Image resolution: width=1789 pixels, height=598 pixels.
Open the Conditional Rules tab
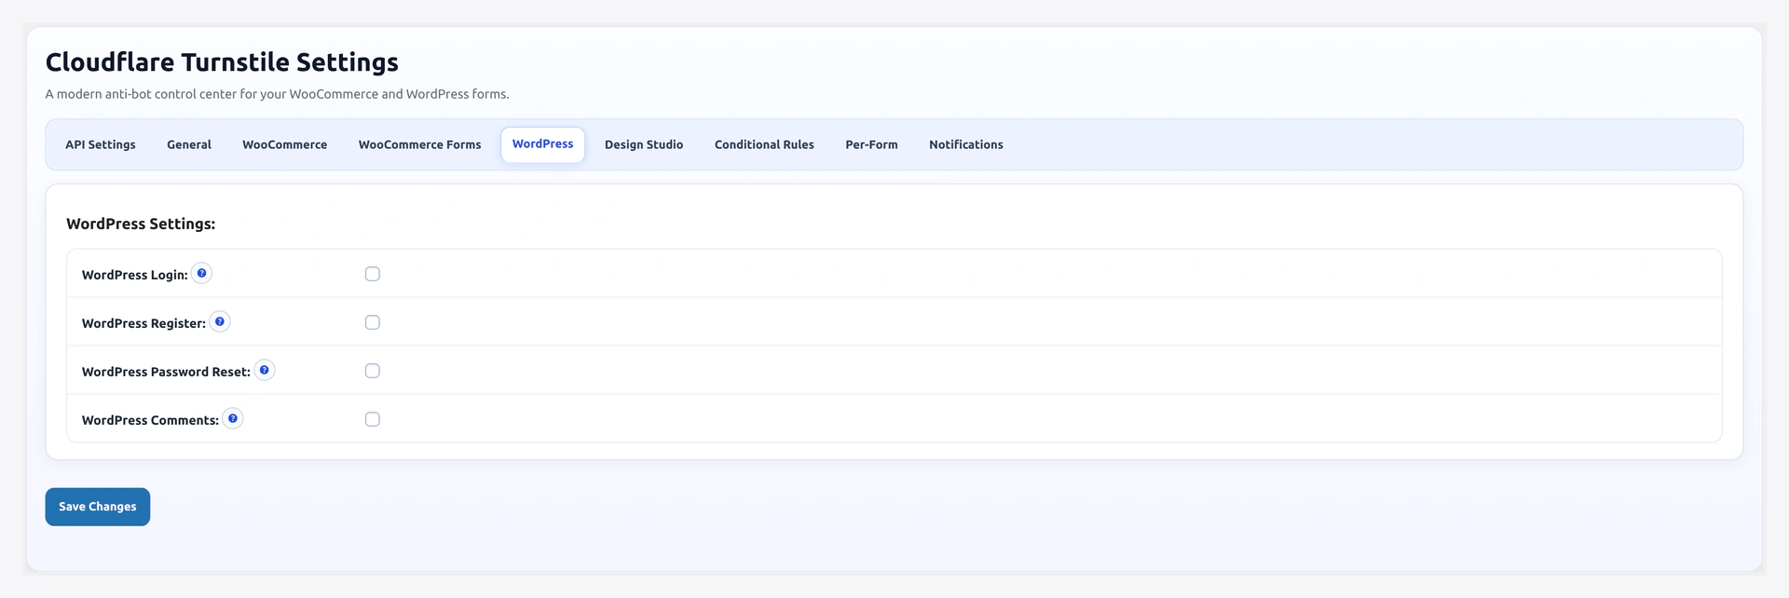point(764,144)
